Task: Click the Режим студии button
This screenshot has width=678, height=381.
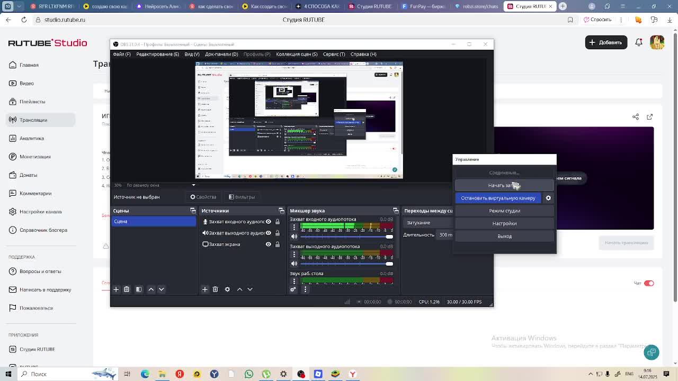Action: [504, 211]
